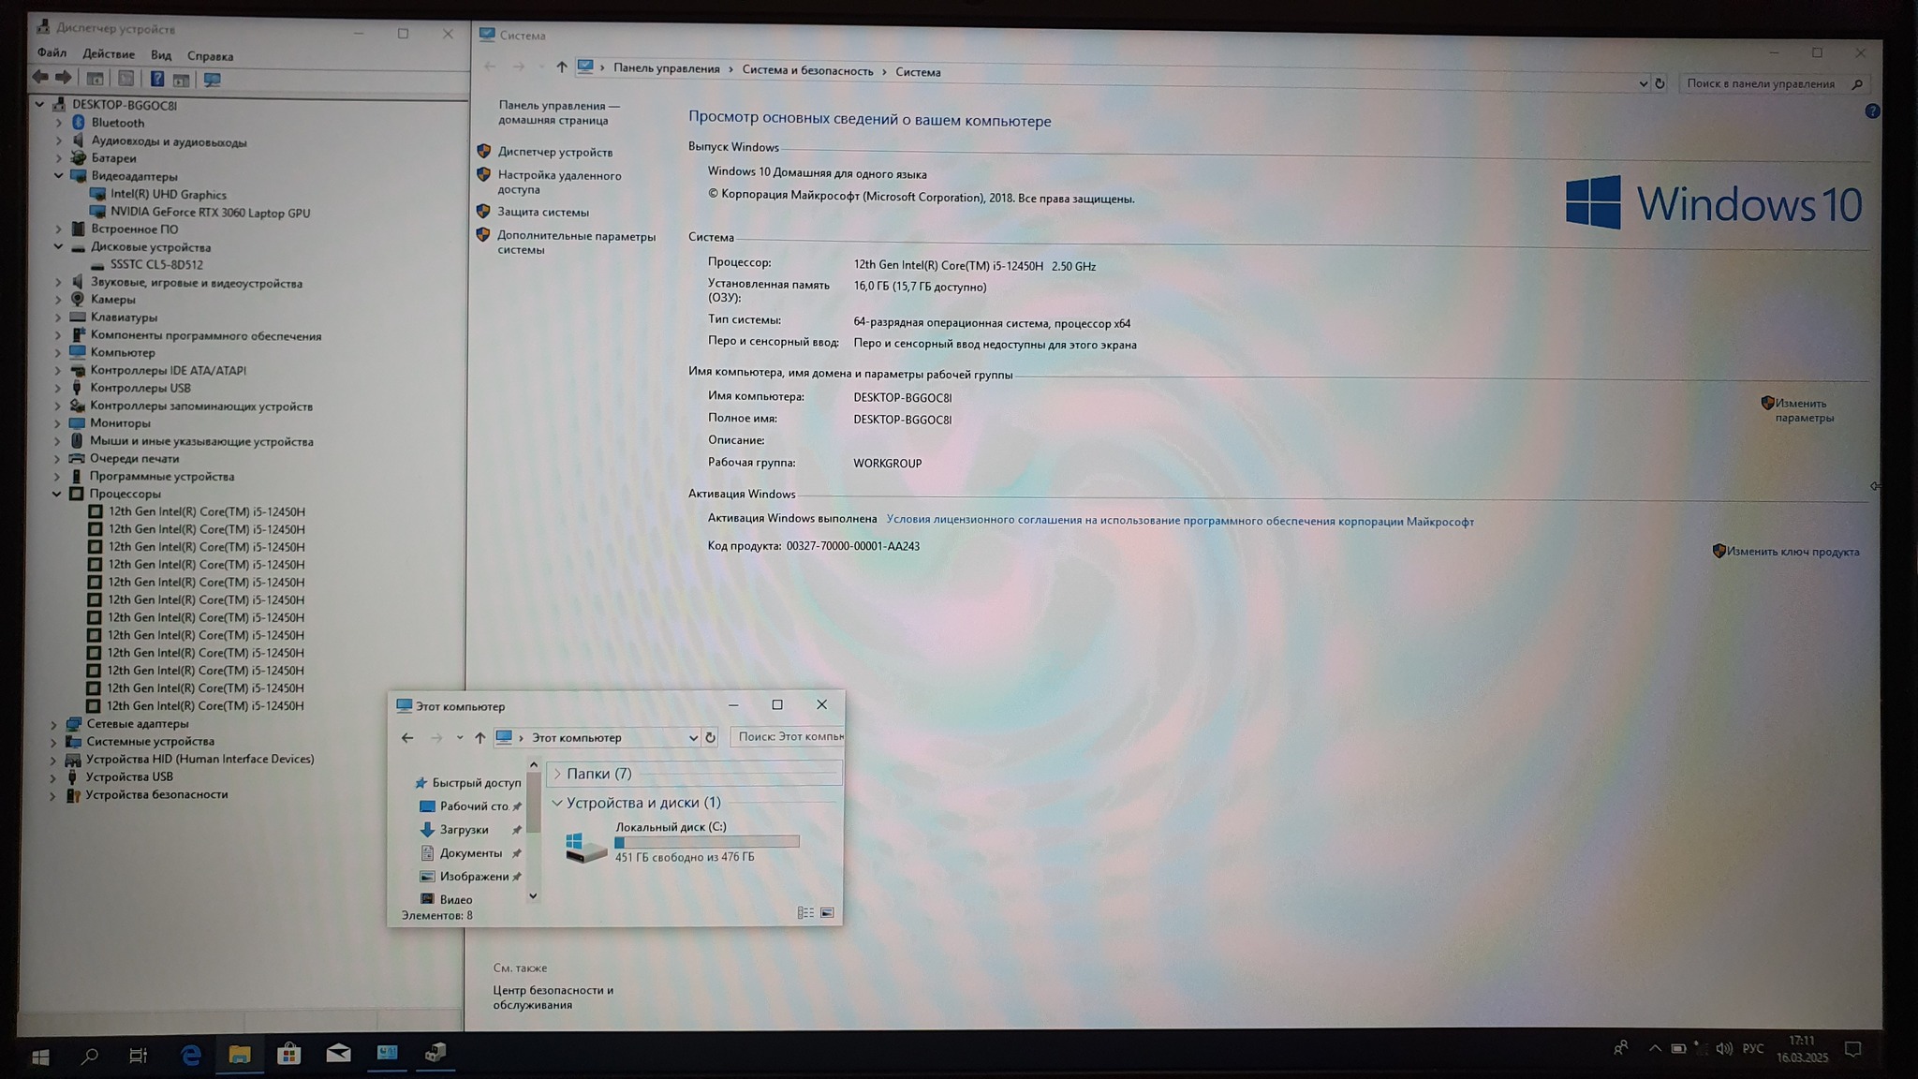Click the refresh button in System address bar

point(1660,83)
